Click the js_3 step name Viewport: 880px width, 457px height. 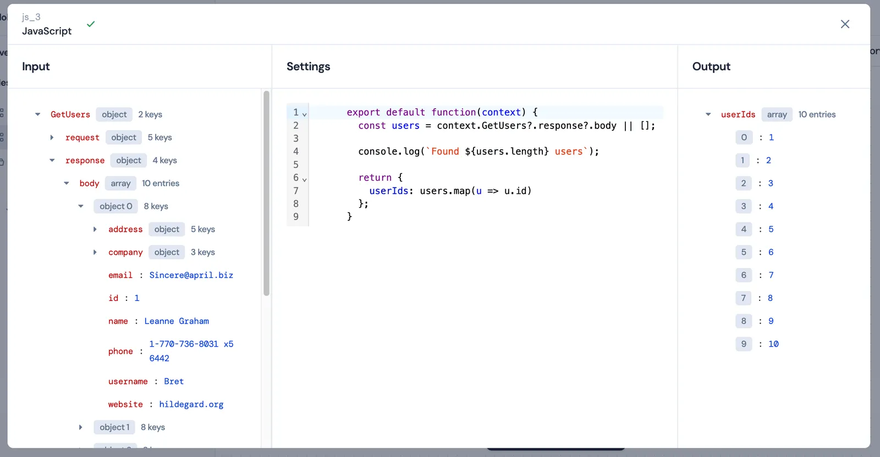[x=31, y=17]
